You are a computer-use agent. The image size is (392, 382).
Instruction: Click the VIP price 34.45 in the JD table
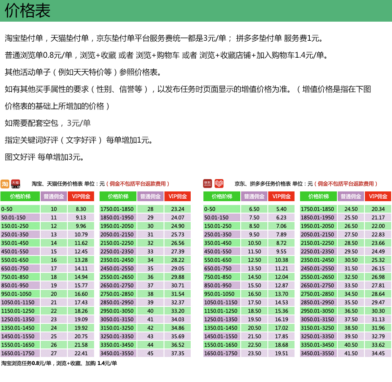click(x=378, y=354)
